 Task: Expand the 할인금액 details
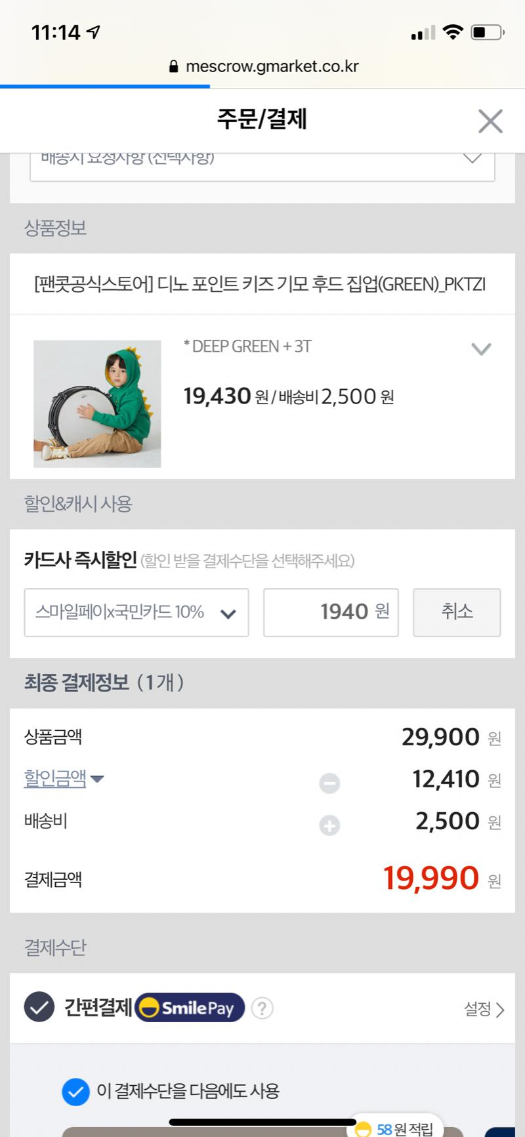(64, 779)
